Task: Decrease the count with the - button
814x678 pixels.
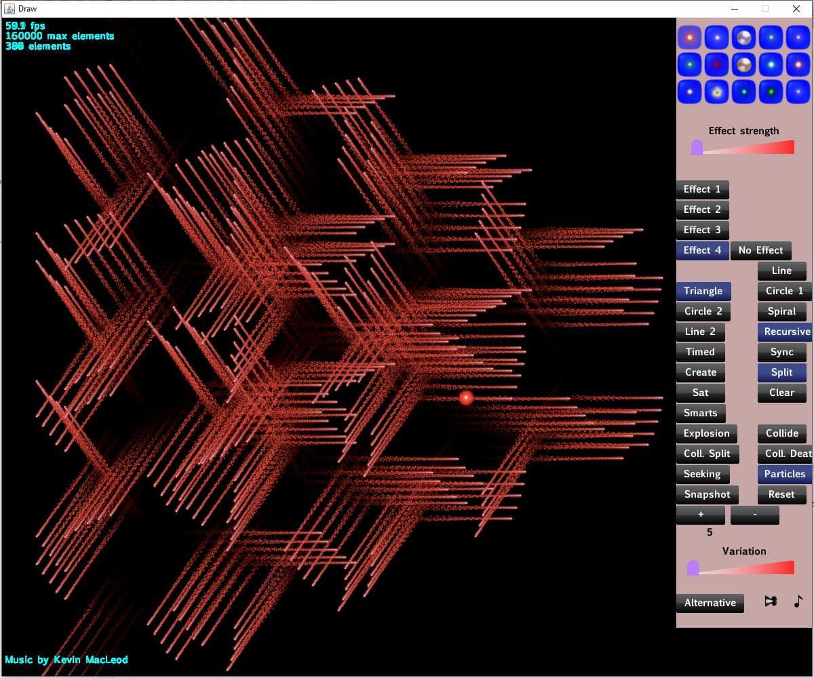Action: coord(754,515)
